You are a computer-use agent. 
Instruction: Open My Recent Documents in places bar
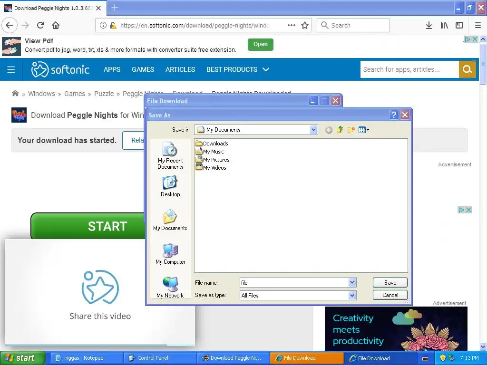point(170,155)
